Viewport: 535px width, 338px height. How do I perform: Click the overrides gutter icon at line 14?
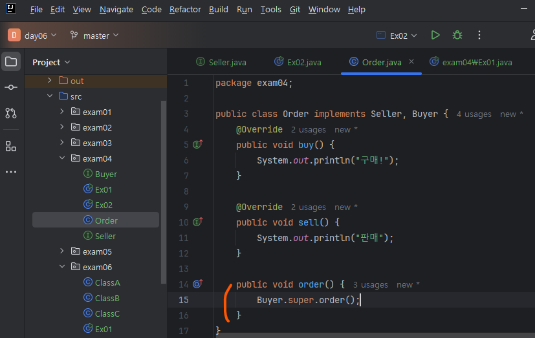pyautogui.click(x=198, y=284)
